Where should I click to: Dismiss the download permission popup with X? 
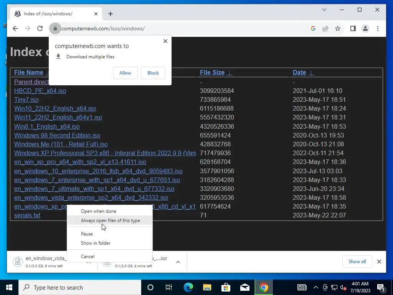point(165,41)
